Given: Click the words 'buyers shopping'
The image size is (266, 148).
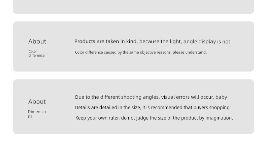Looking at the screenshot, I should (211, 107).
